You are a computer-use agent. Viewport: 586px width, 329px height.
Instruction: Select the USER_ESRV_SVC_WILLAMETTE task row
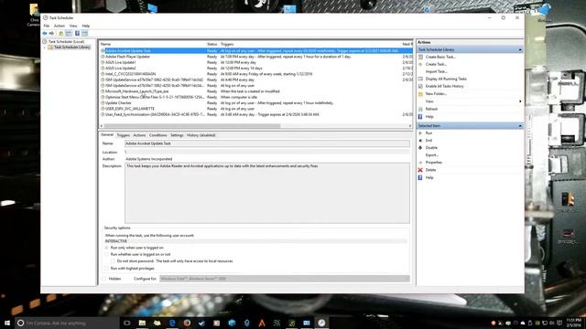(256, 109)
